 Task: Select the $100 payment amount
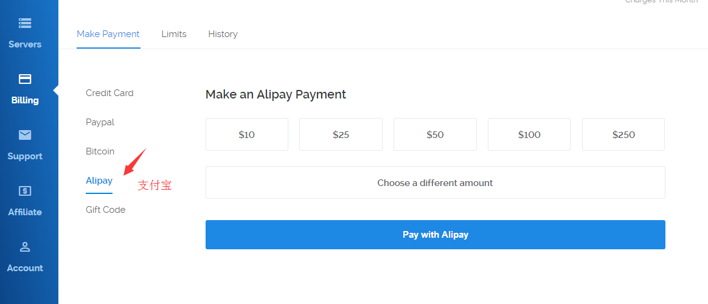529,134
